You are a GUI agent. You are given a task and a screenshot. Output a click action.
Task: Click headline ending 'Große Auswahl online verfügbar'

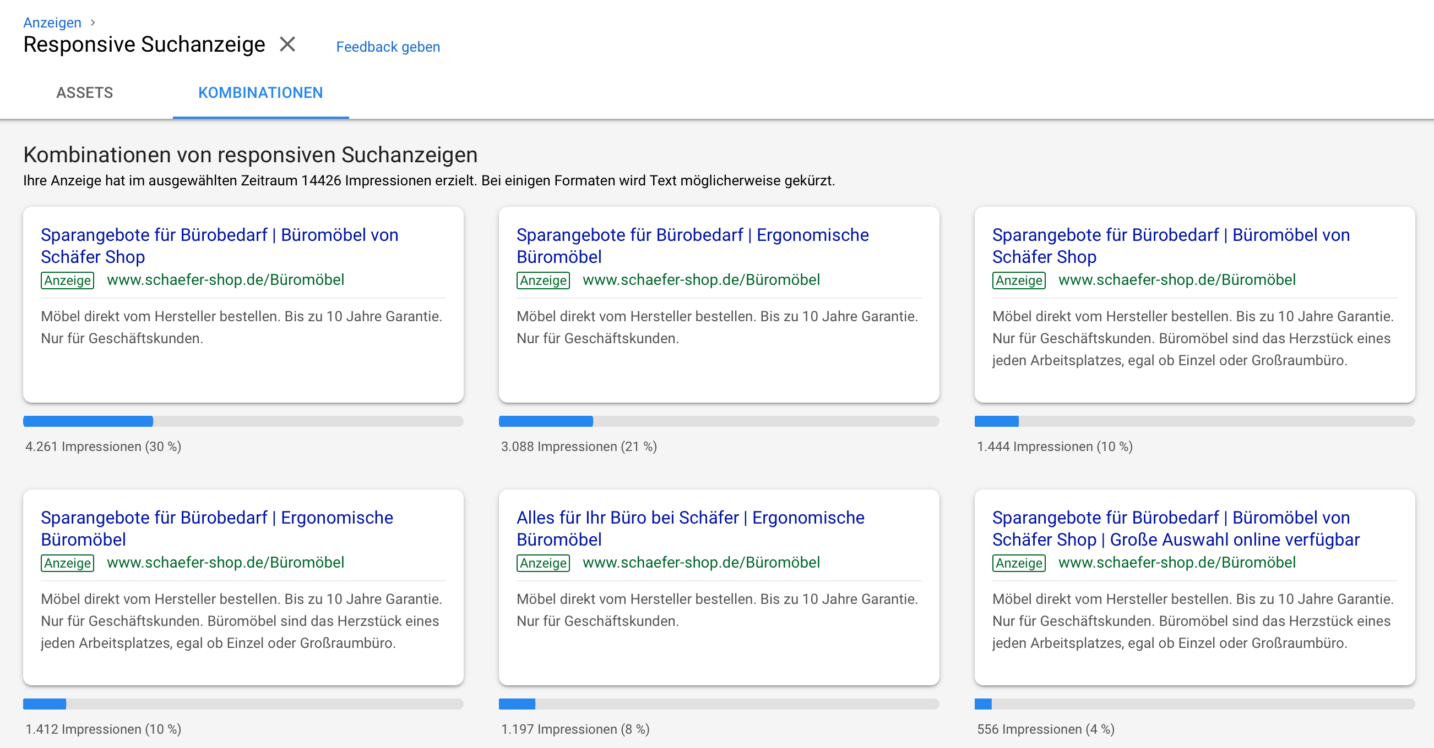pyautogui.click(x=1176, y=528)
